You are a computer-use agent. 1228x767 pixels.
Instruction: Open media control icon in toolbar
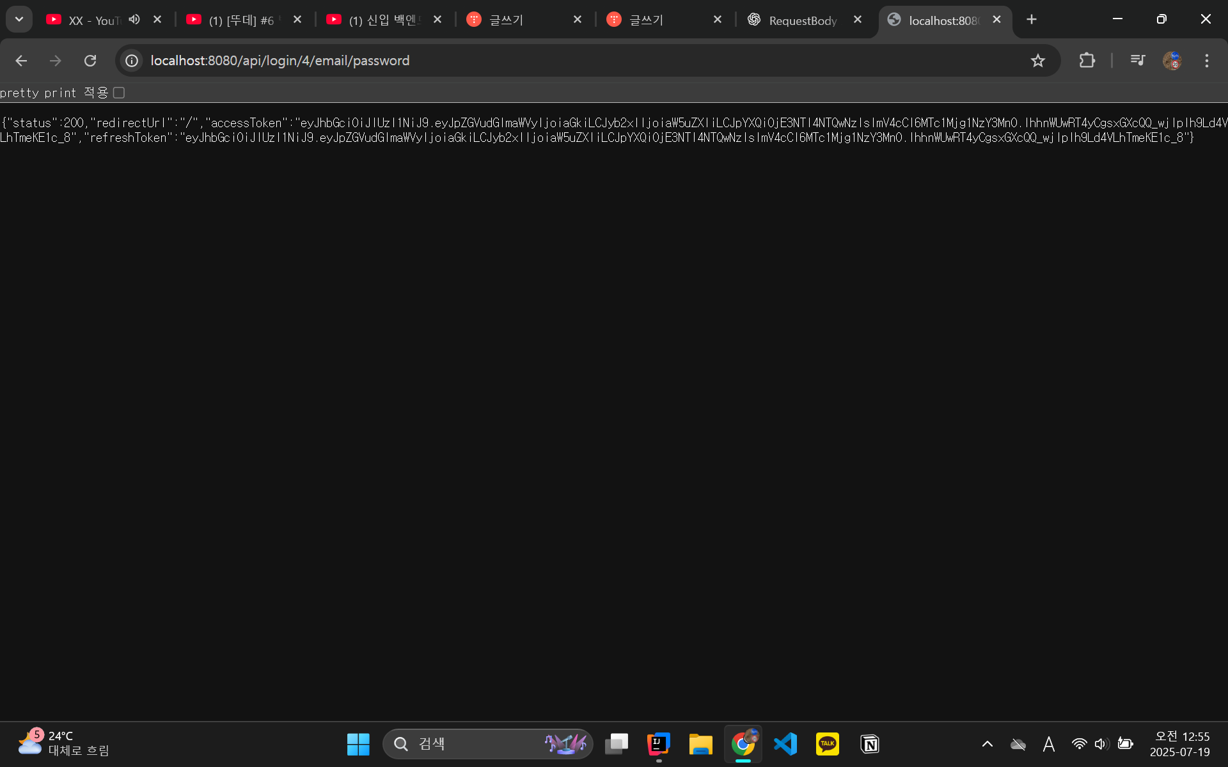coord(1137,61)
